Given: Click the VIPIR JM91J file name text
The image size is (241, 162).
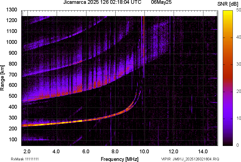Looking at the screenshot, I should coord(190,159).
